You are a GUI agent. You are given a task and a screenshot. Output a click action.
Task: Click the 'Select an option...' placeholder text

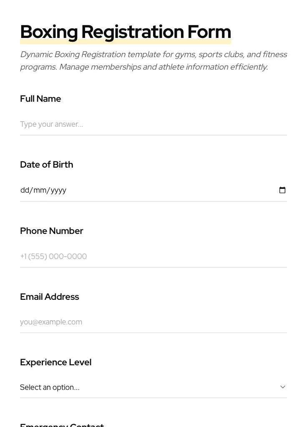coord(50,387)
